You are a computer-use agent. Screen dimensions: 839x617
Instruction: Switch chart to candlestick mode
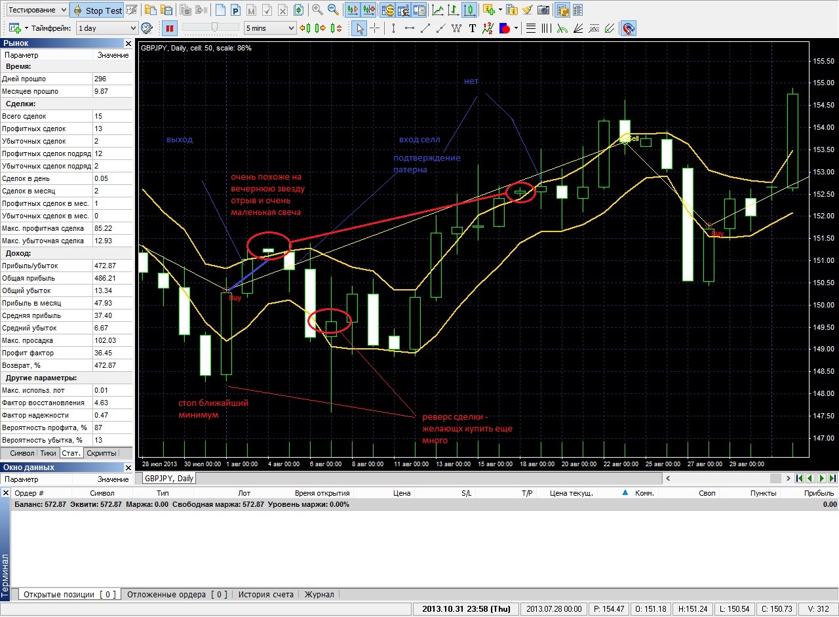click(470, 10)
